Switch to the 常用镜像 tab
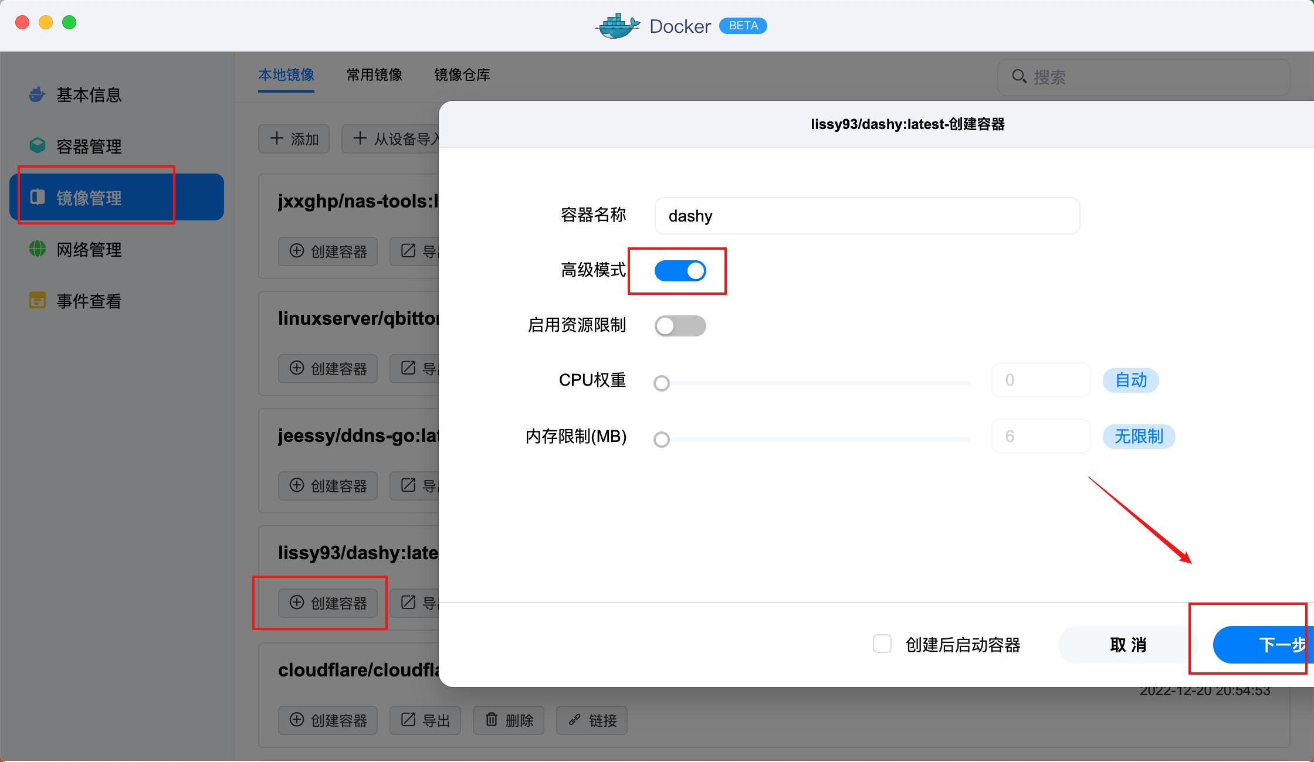Viewport: 1314px width, 762px height. 374,74
